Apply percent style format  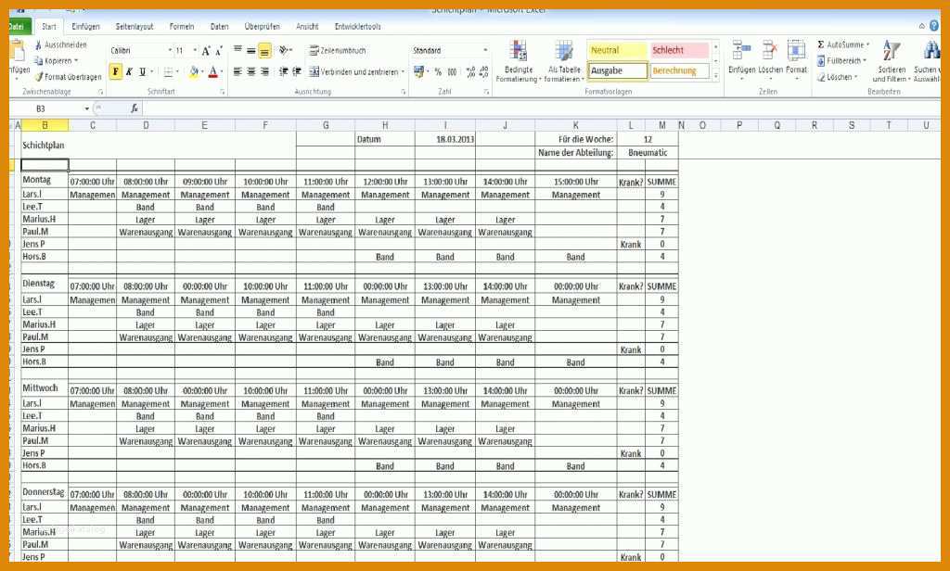click(438, 71)
